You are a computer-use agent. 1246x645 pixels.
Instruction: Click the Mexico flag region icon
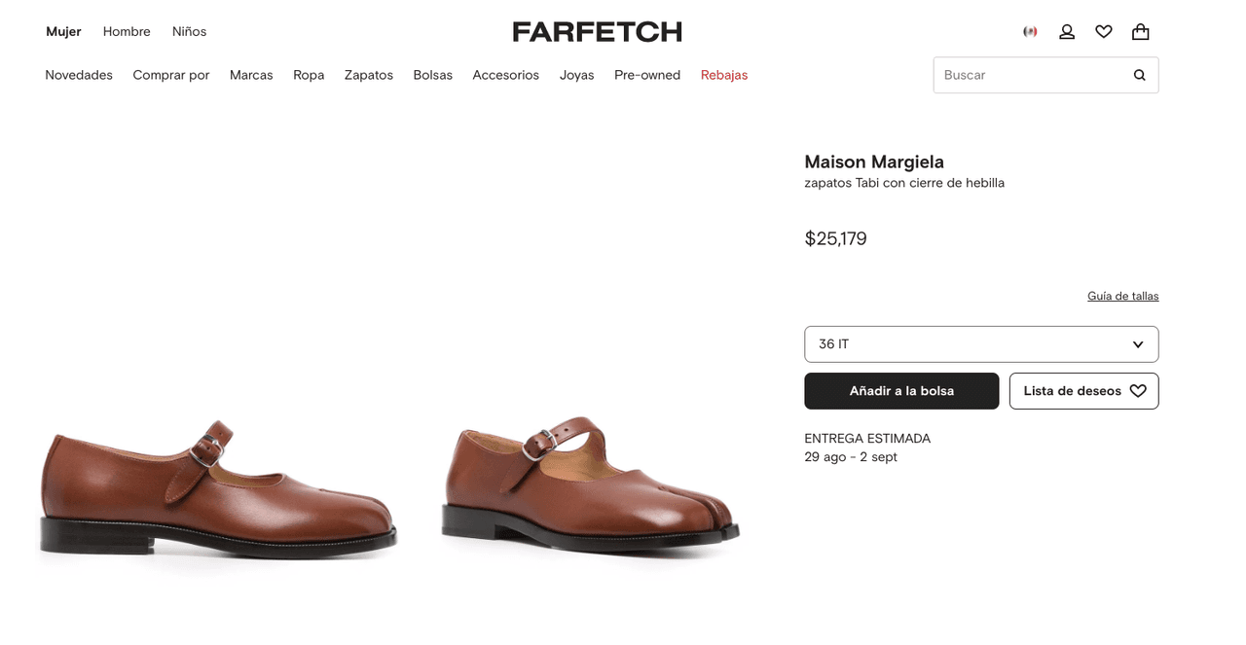point(1030,32)
